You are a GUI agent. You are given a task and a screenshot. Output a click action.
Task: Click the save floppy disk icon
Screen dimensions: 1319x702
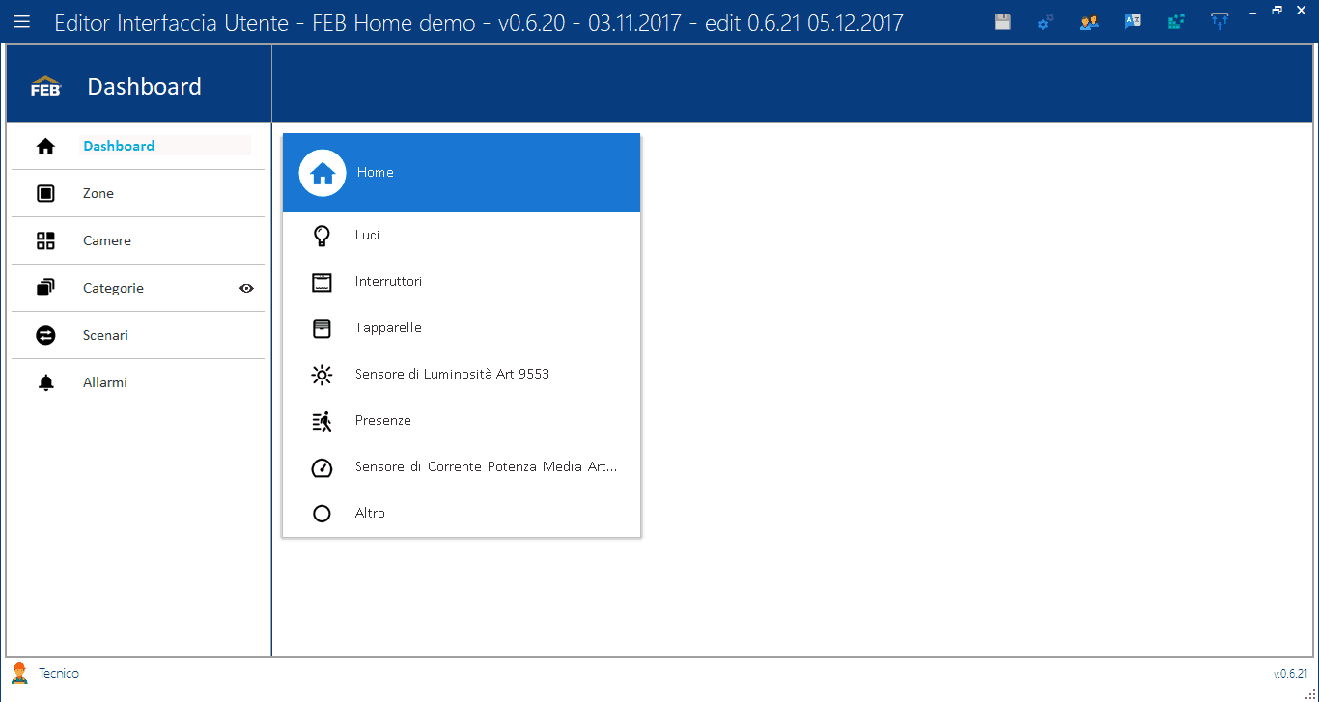(1002, 21)
